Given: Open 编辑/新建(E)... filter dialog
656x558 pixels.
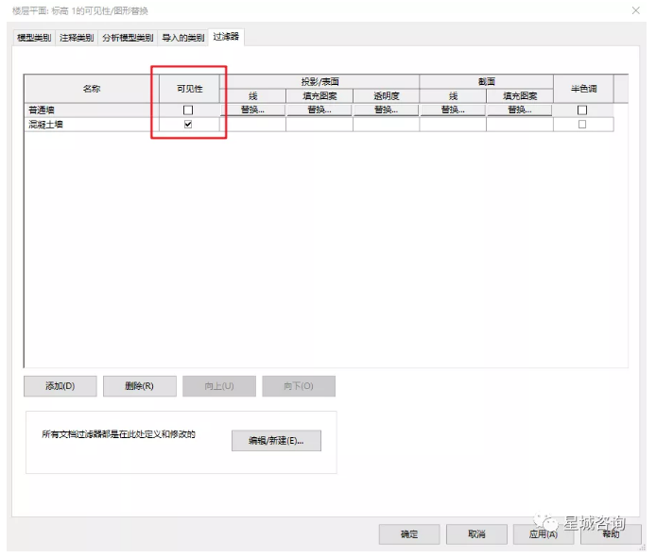Looking at the screenshot, I should tap(276, 441).
